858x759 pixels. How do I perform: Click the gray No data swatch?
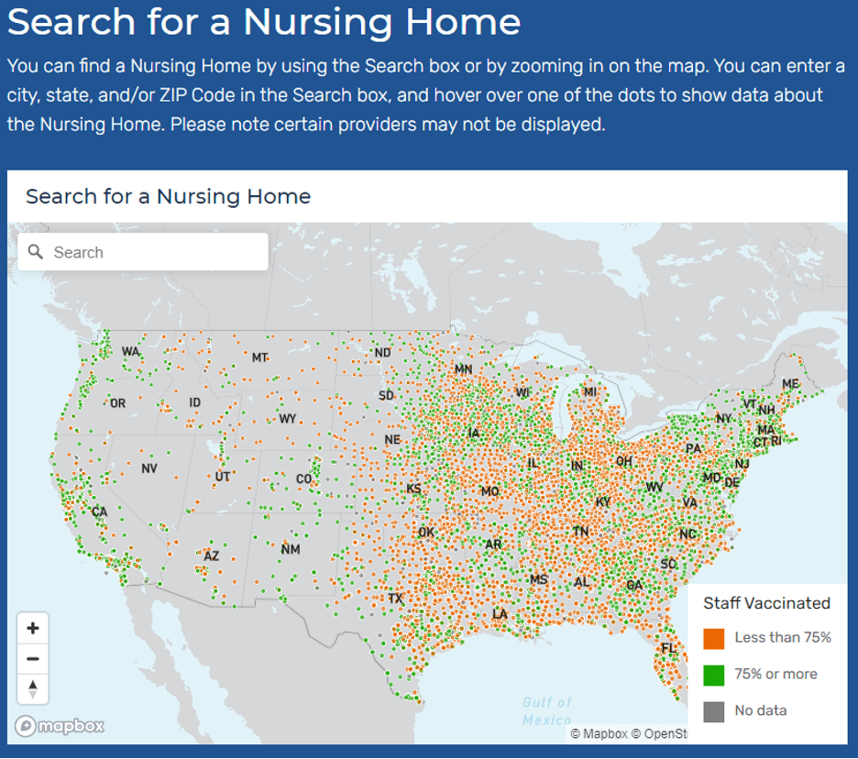point(713,710)
